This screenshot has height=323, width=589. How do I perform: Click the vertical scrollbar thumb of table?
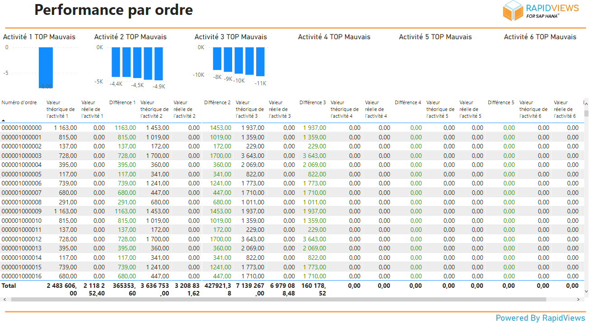coord(586,114)
